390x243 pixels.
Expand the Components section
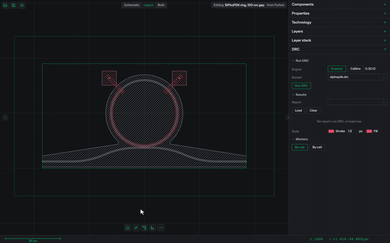pyautogui.click(x=339, y=4)
